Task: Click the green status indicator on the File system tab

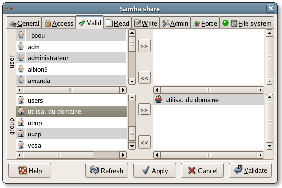Action: tap(225, 23)
